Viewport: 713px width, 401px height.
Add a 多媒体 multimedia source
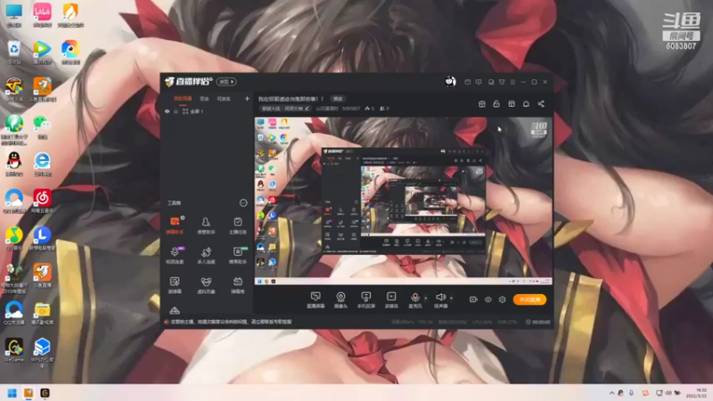(391, 300)
